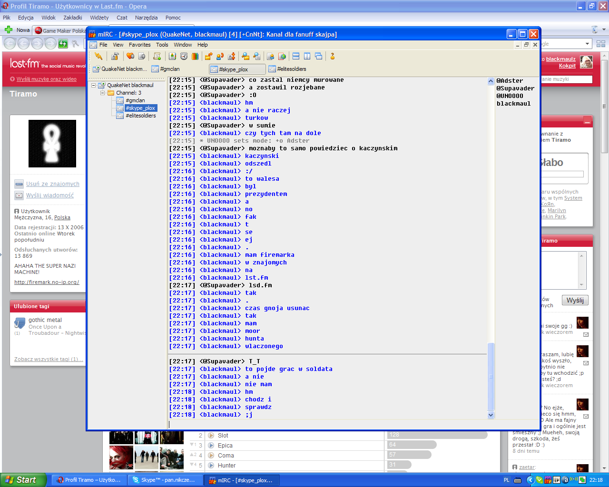Select #gmclan channel in the tree

[135, 100]
